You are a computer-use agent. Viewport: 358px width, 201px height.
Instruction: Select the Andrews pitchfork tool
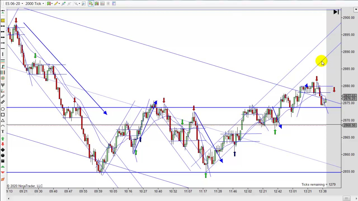coord(3,85)
